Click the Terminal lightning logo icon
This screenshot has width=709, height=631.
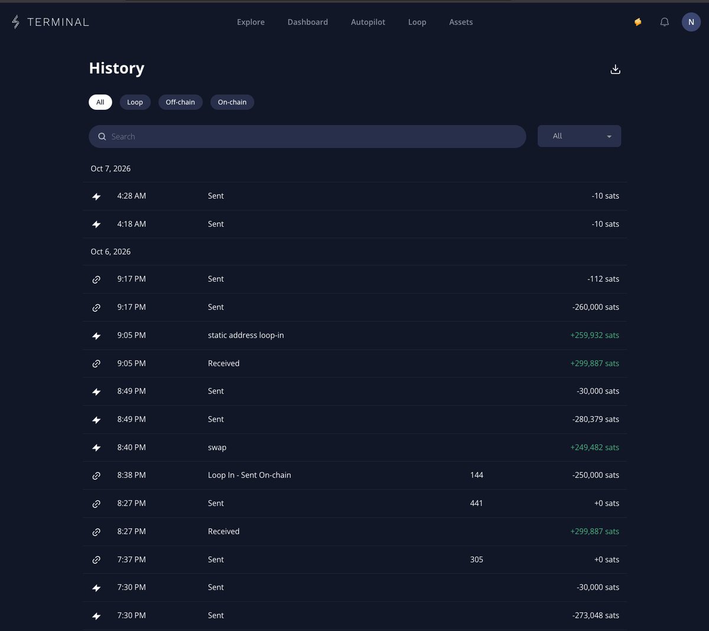coord(16,22)
